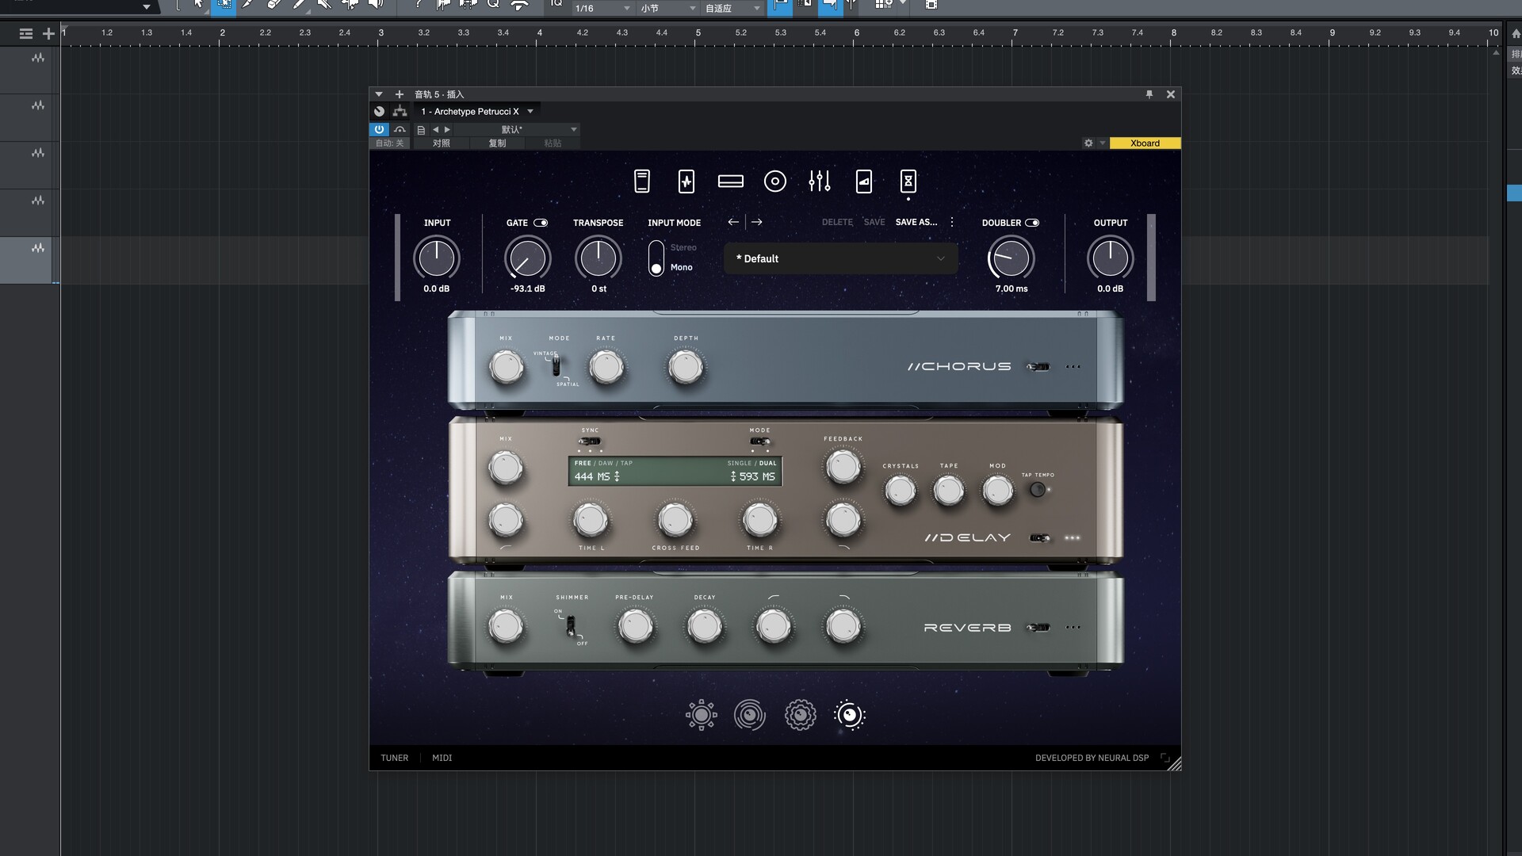Image resolution: width=1522 pixels, height=856 pixels.
Task: Click the SAVE AS... button
Action: point(916,223)
